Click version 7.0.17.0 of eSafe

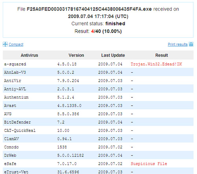(x=67, y=164)
